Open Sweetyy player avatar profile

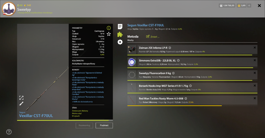9,9
